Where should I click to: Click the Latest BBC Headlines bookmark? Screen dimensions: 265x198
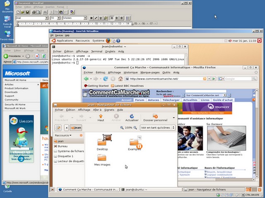click(x=127, y=86)
